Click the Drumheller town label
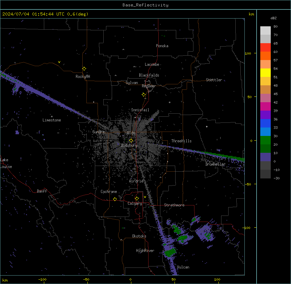This screenshot has height=284, width=291. 215,164
